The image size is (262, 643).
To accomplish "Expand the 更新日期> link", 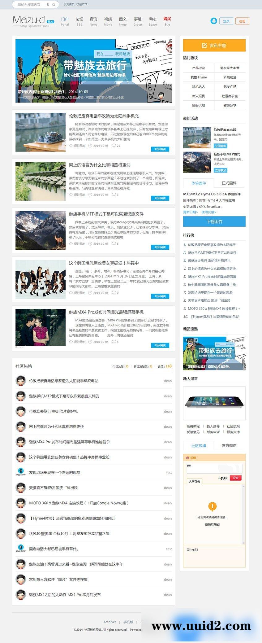I will [x=191, y=212].
